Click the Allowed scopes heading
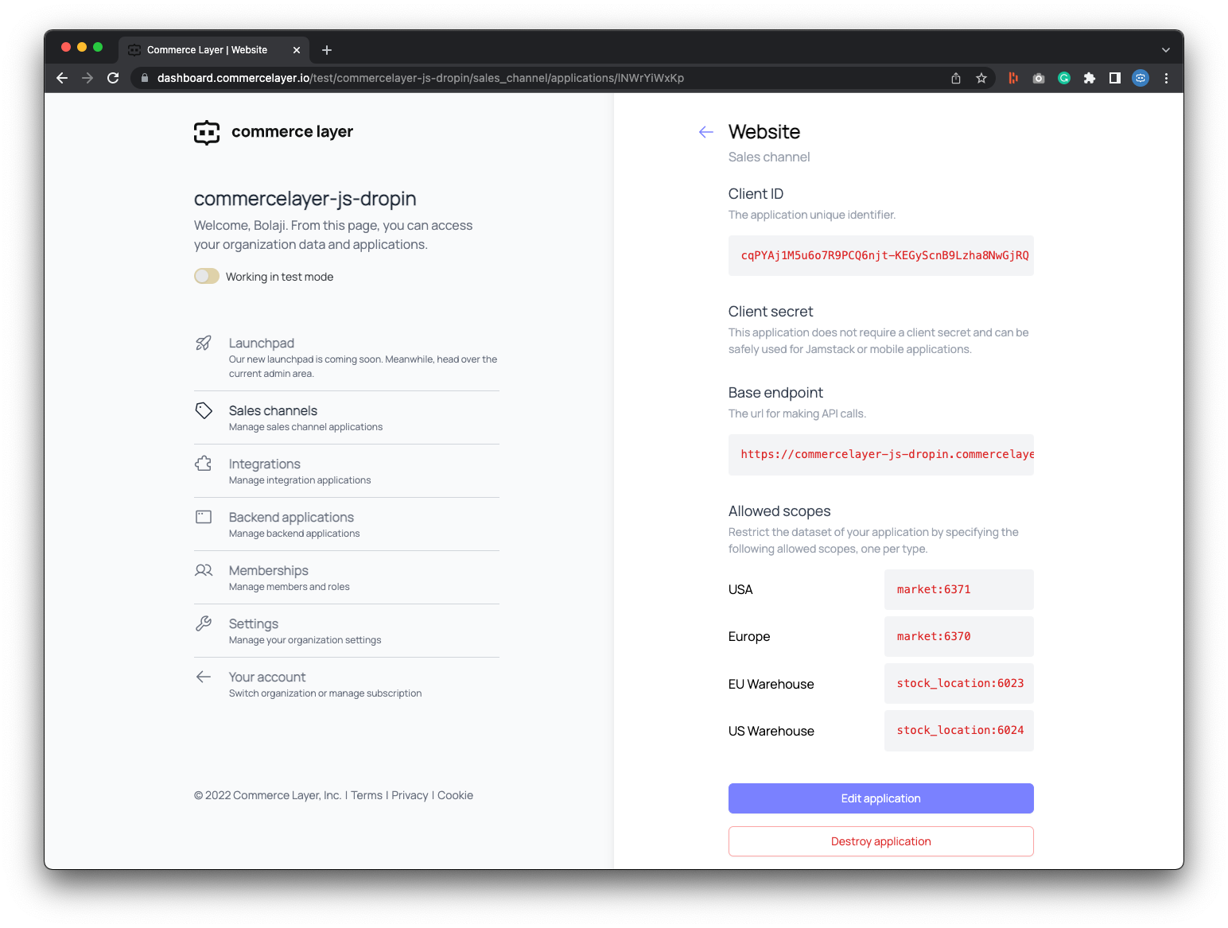Viewport: 1228px width, 928px height. coord(779,511)
